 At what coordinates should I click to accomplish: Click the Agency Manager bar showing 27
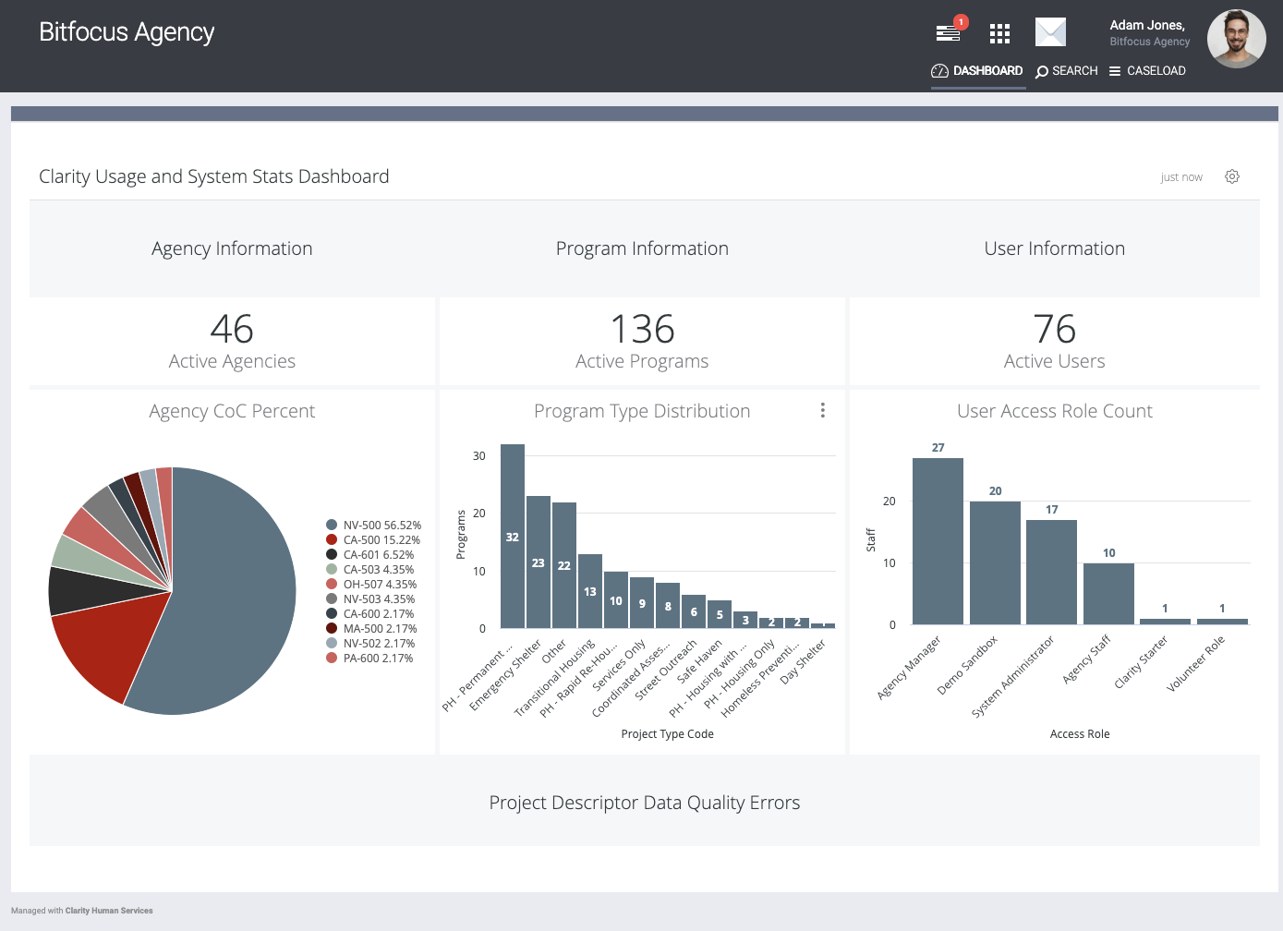(938, 541)
